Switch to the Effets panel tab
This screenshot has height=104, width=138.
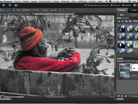click(x=119, y=18)
